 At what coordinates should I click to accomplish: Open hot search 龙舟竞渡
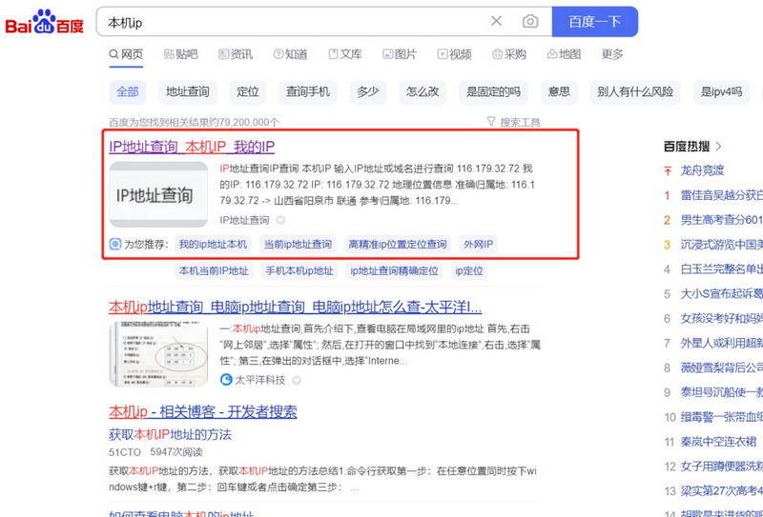[702, 170]
